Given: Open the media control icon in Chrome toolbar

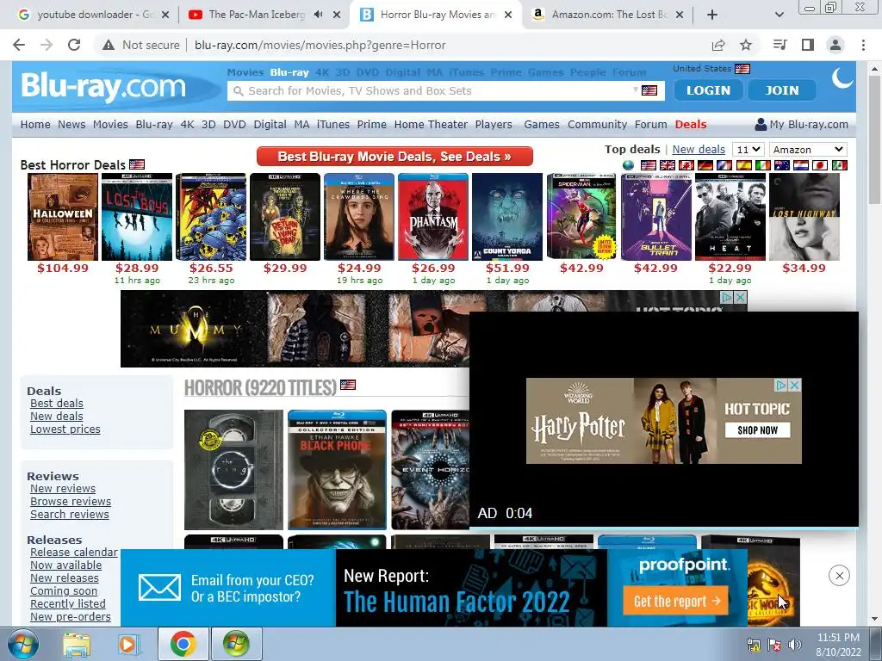Looking at the screenshot, I should coord(780,45).
